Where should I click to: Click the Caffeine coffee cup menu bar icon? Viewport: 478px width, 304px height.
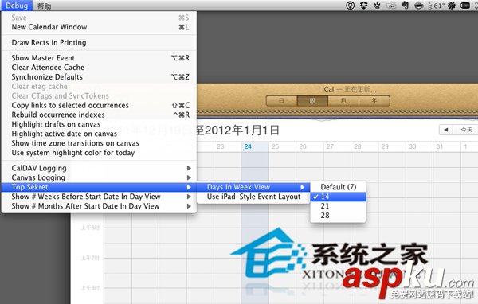click(x=419, y=6)
